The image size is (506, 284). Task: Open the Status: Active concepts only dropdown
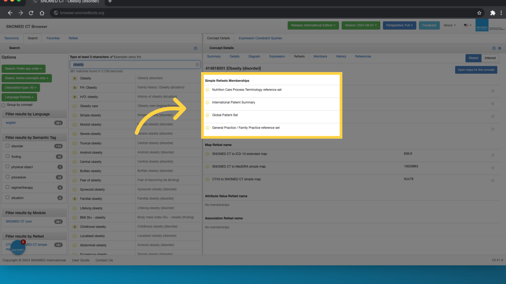(x=27, y=78)
